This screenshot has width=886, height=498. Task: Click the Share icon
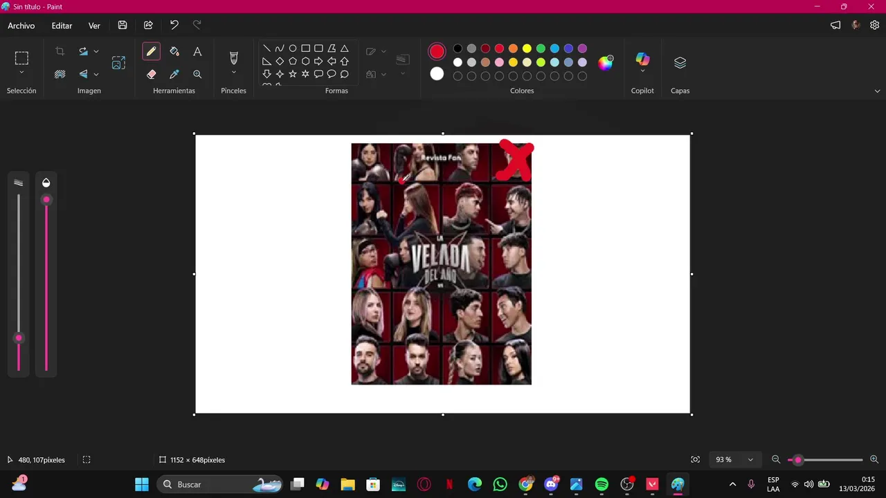click(x=148, y=26)
